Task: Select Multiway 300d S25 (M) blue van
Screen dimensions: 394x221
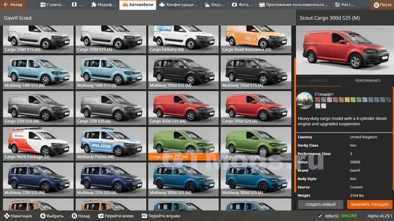Action: click(x=183, y=180)
